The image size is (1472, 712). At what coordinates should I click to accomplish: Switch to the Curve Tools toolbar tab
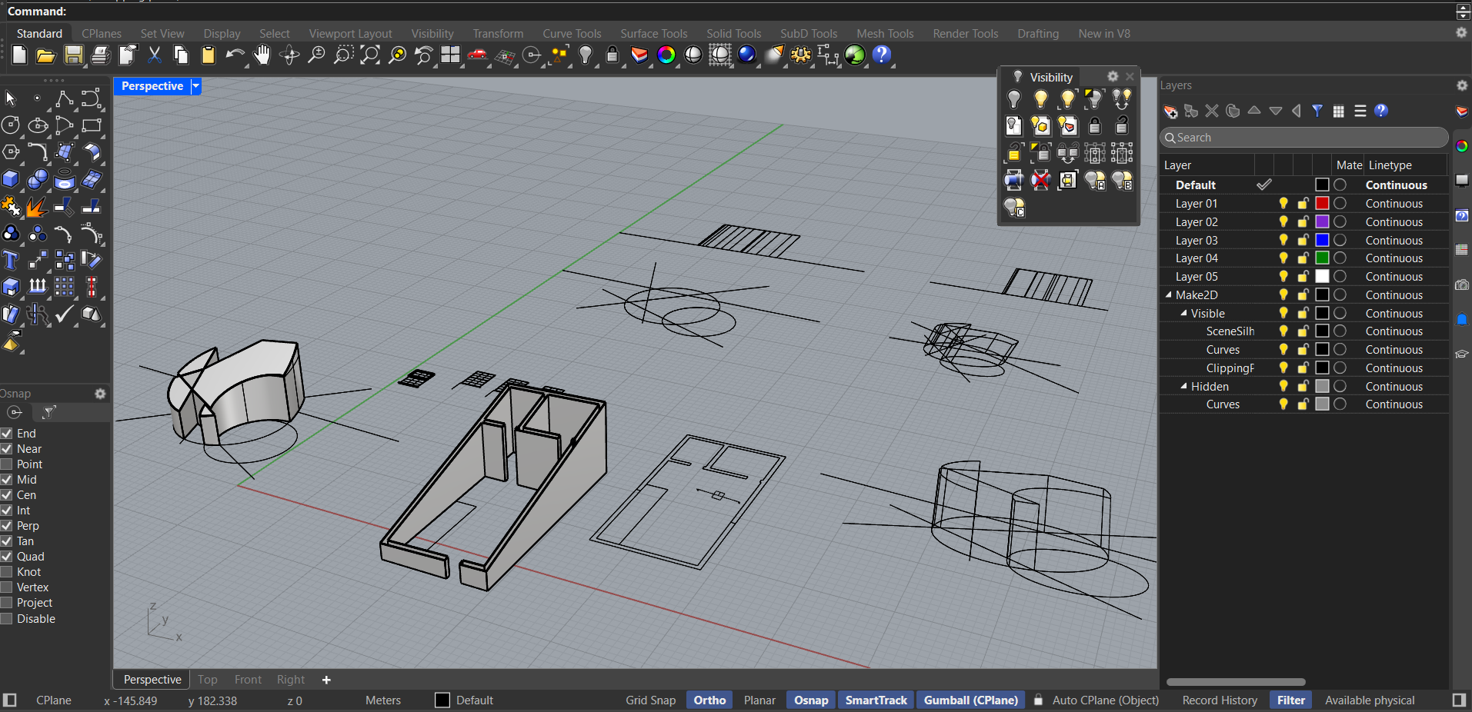click(x=571, y=34)
